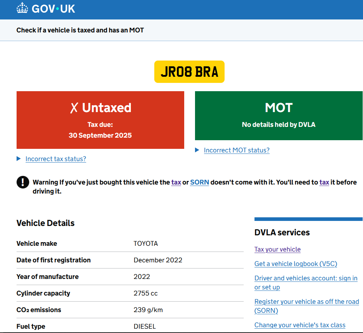
Task: Open 'Get a vehicle logbook (V5C)' link
Action: click(x=296, y=264)
